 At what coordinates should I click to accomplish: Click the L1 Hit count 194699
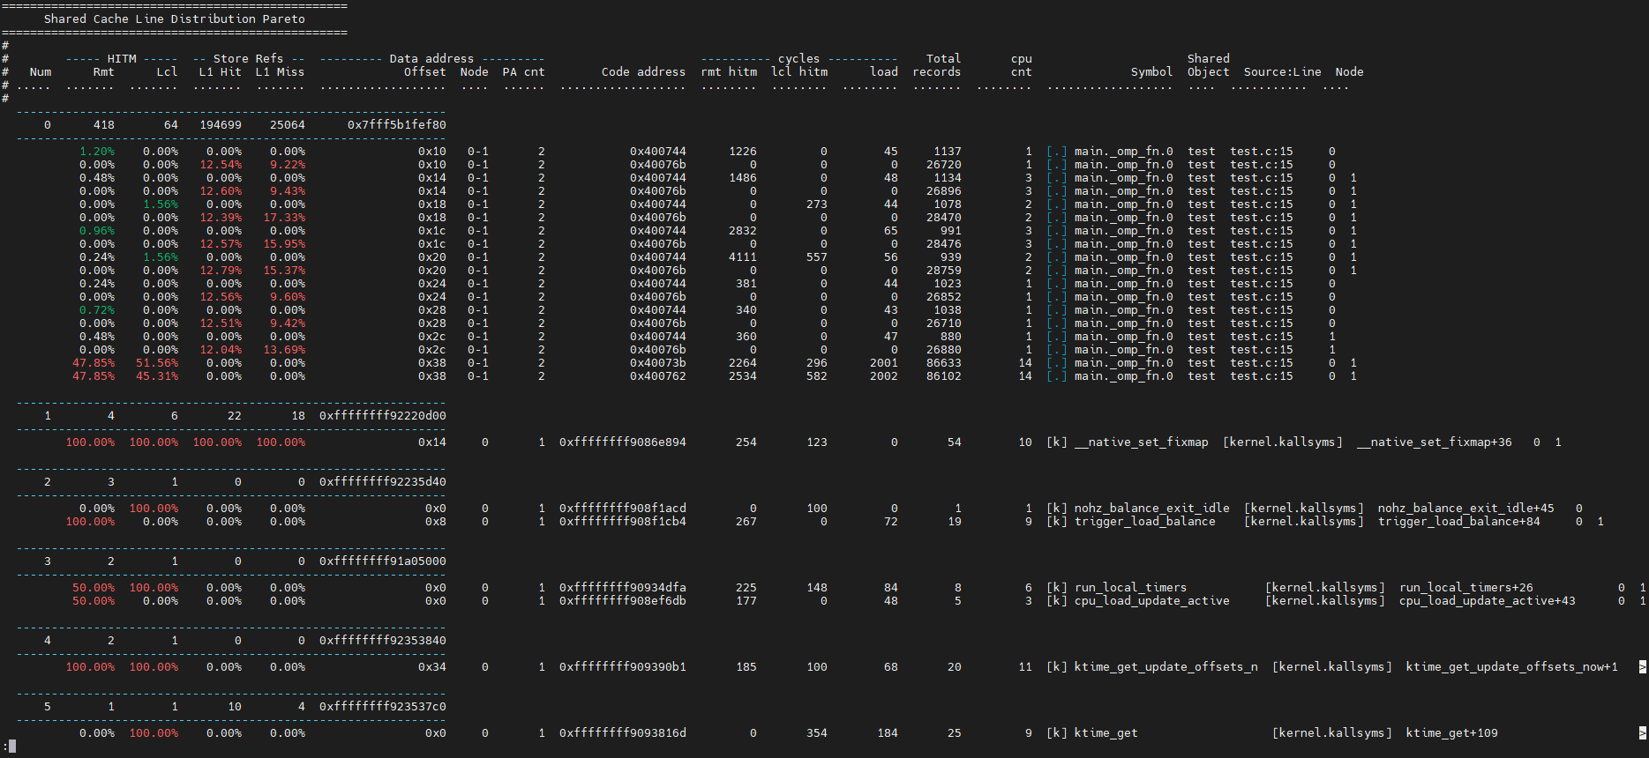tap(221, 125)
